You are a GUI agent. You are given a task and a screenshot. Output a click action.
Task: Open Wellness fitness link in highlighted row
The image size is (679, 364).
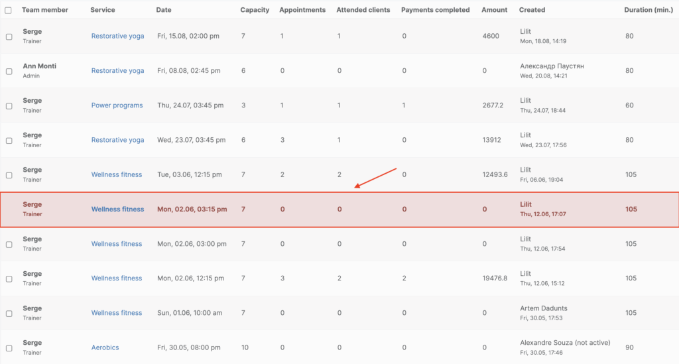click(117, 210)
